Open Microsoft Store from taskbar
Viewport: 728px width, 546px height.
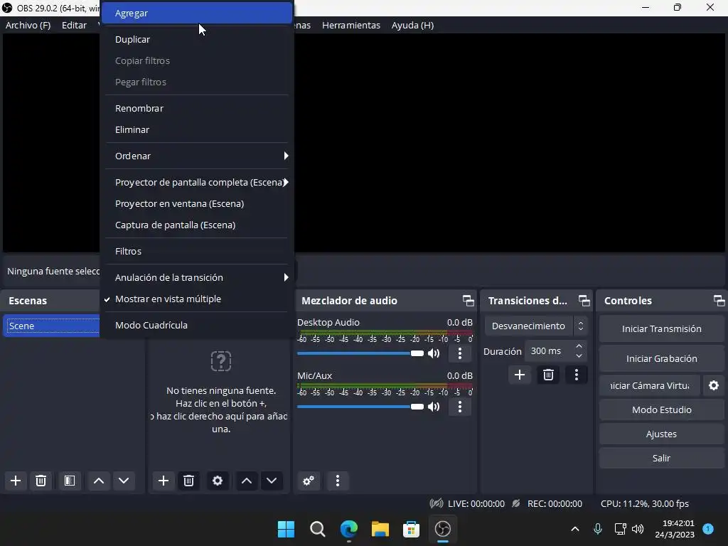pyautogui.click(x=411, y=529)
